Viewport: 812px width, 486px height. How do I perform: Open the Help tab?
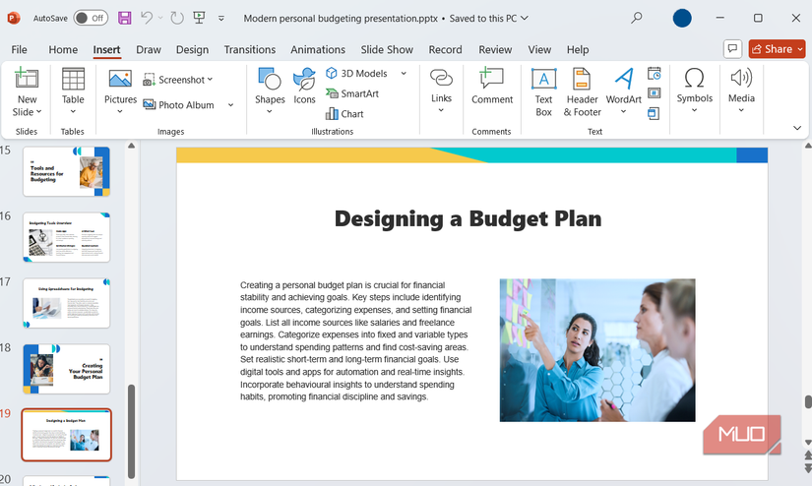[x=578, y=50]
